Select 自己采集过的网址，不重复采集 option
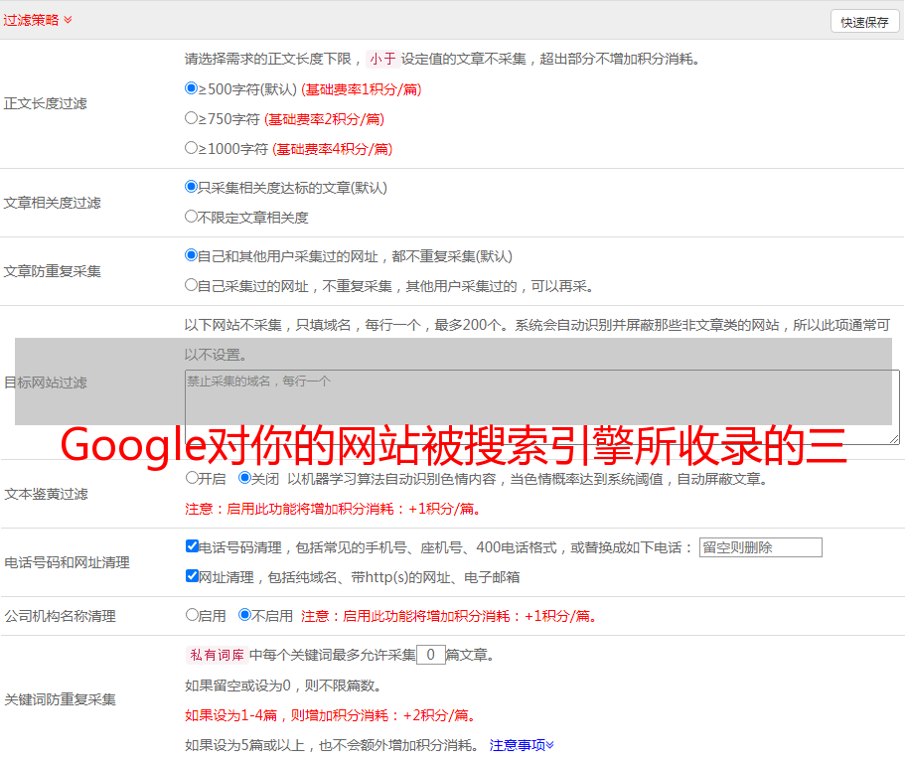Image resolution: width=906 pixels, height=763 pixels. coord(192,285)
